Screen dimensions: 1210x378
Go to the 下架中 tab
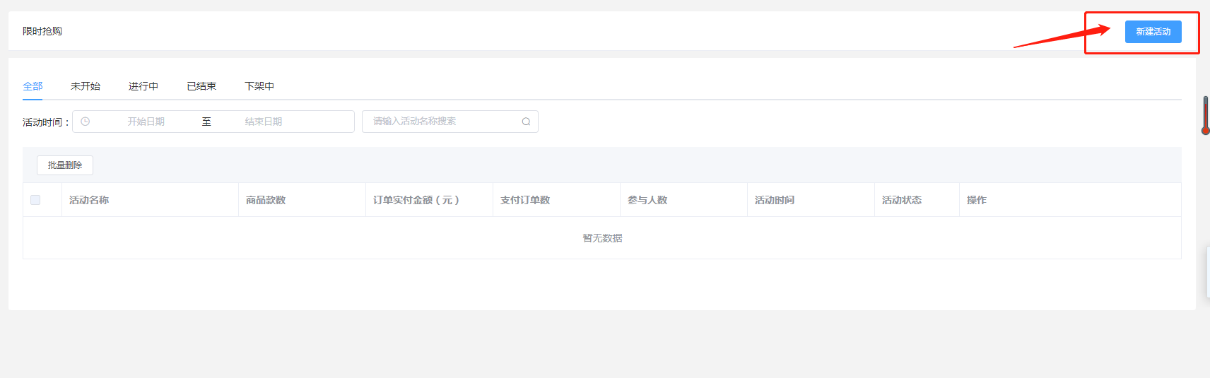[x=259, y=86]
